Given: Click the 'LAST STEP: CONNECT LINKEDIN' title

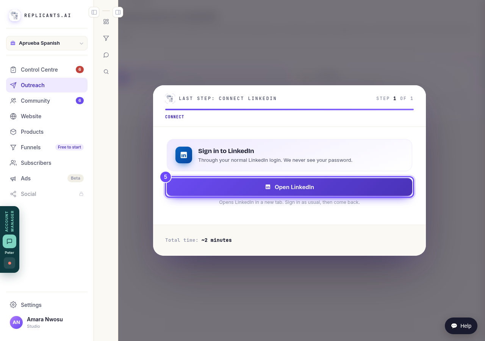Looking at the screenshot, I should (228, 99).
